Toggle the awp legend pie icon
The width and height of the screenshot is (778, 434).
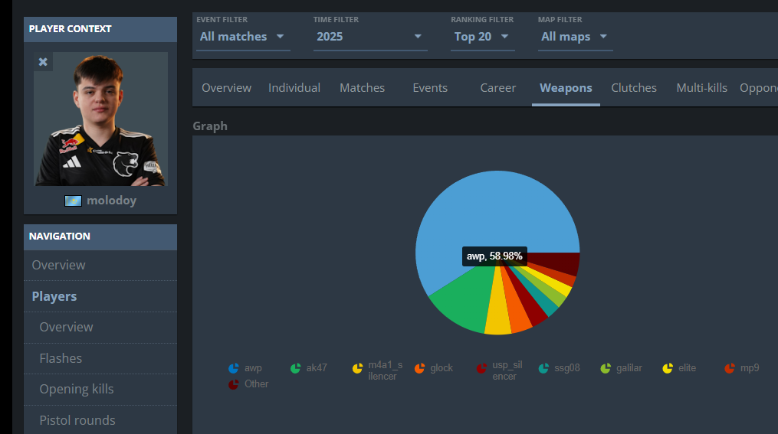click(234, 368)
